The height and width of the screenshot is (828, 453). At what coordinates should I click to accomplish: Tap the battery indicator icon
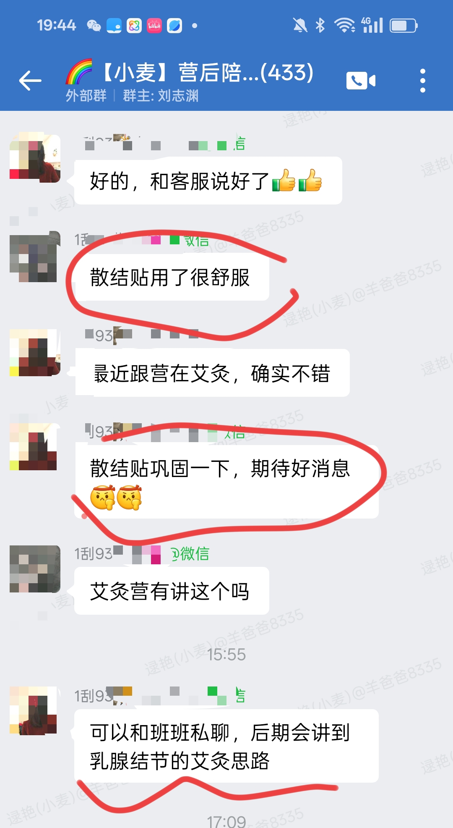pos(404,26)
